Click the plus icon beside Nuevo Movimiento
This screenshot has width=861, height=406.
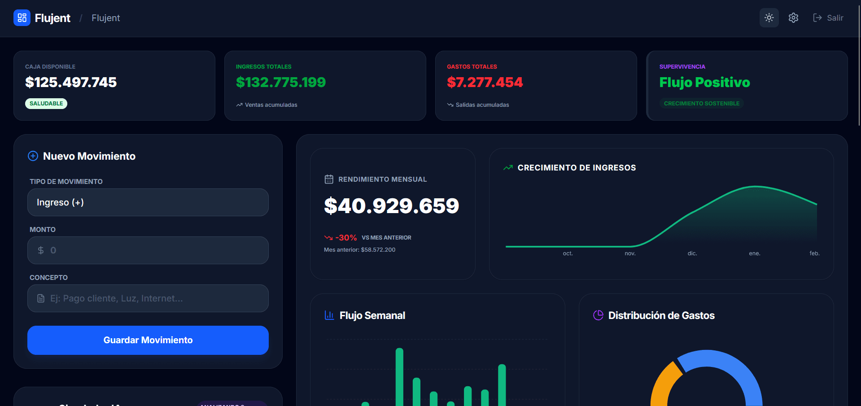click(32, 156)
